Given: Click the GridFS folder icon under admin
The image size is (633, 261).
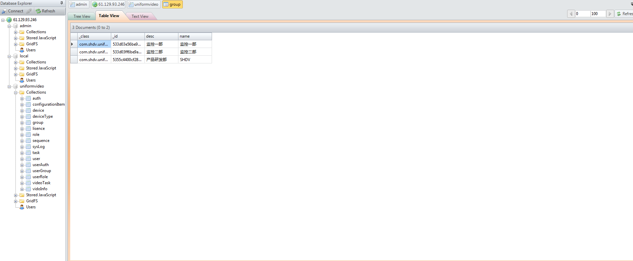Looking at the screenshot, I should 22,44.
